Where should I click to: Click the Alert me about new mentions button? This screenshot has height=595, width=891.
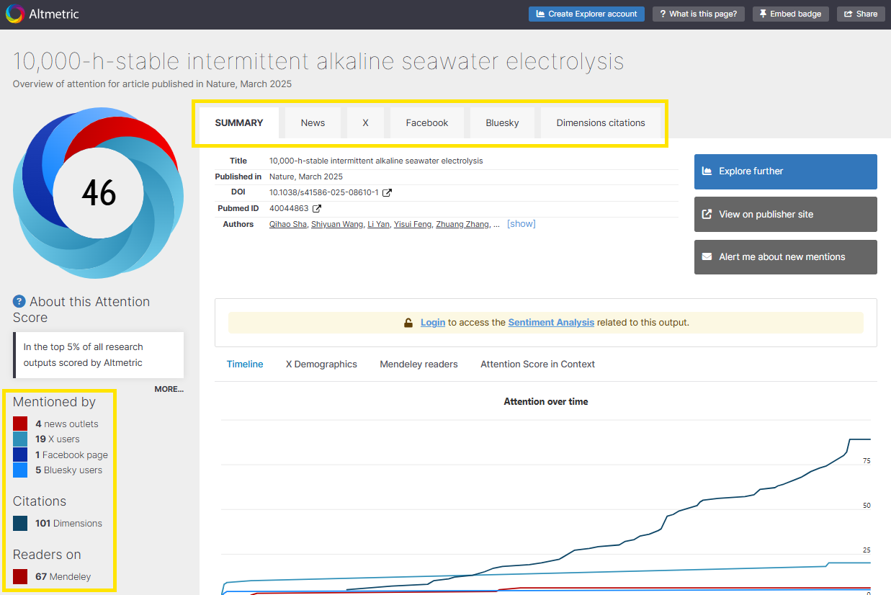(x=785, y=257)
